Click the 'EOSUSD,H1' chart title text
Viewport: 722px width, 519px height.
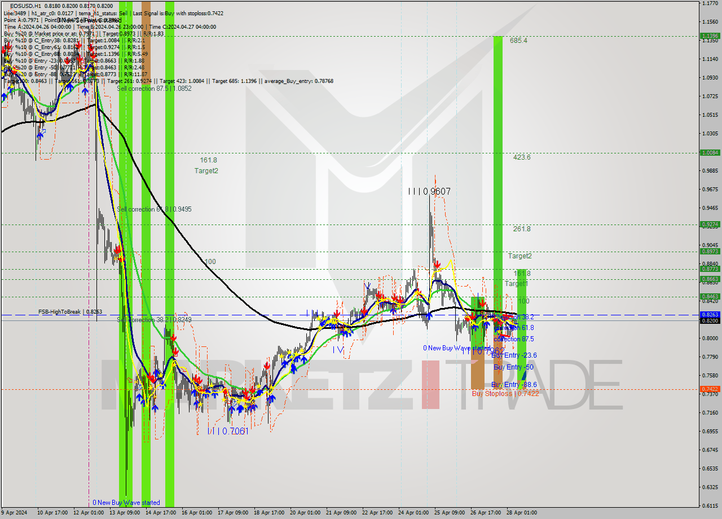pyautogui.click(x=26, y=6)
